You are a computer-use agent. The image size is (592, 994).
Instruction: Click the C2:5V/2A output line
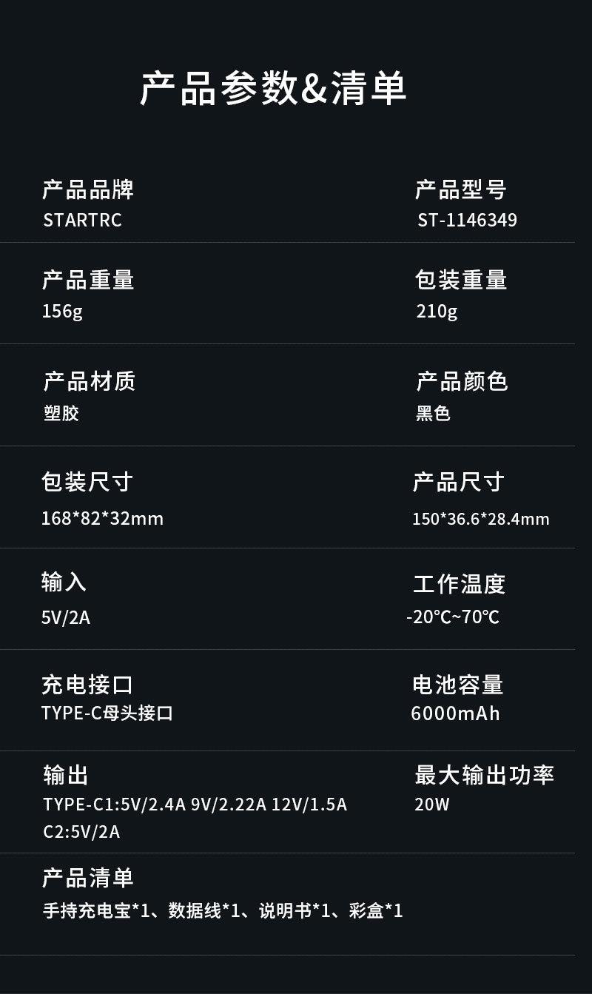(81, 832)
